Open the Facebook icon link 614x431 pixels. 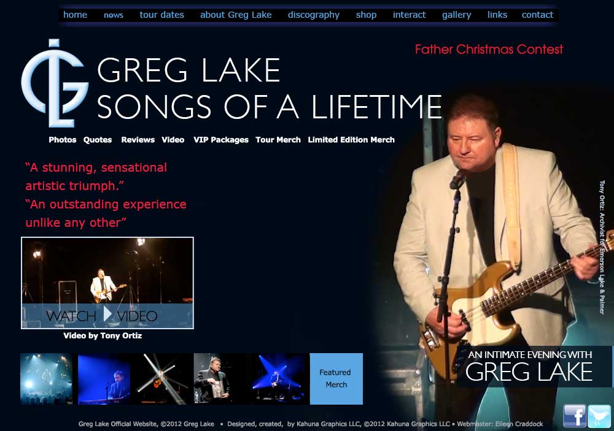click(575, 416)
